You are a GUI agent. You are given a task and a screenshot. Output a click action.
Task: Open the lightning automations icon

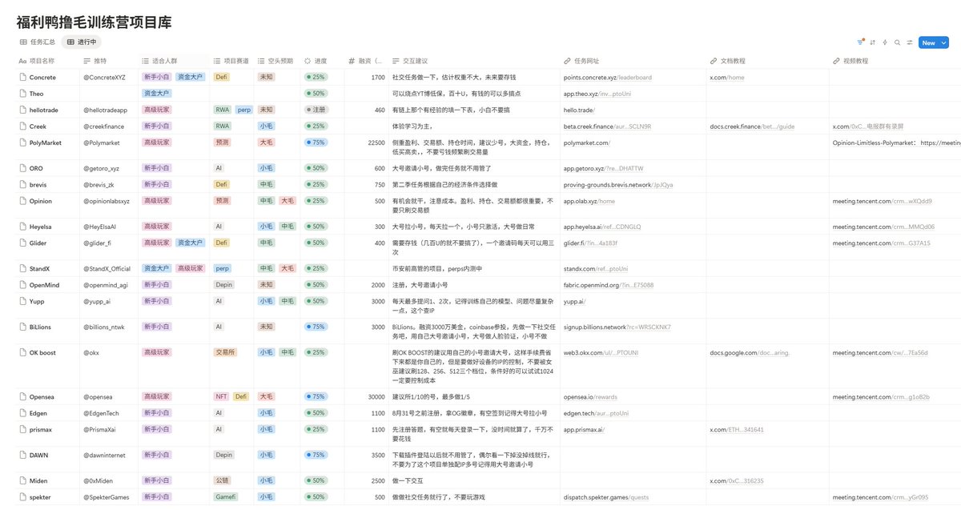(x=885, y=42)
